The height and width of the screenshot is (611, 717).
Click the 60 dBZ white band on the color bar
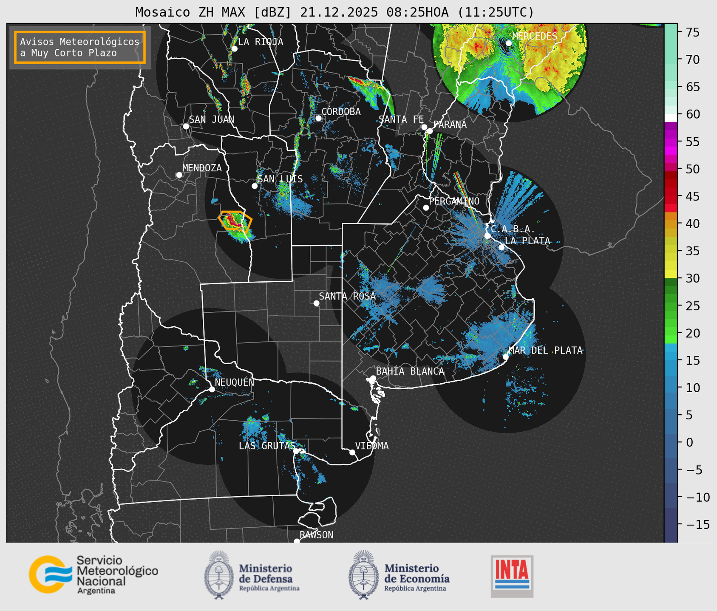point(670,118)
